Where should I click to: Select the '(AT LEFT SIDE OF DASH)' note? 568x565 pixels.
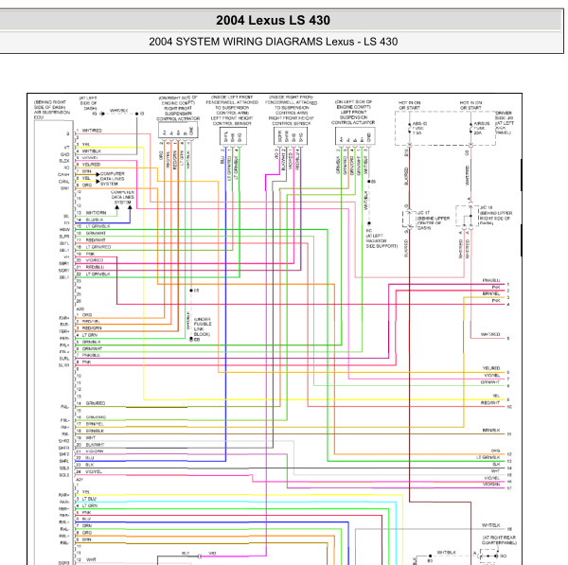click(x=88, y=103)
